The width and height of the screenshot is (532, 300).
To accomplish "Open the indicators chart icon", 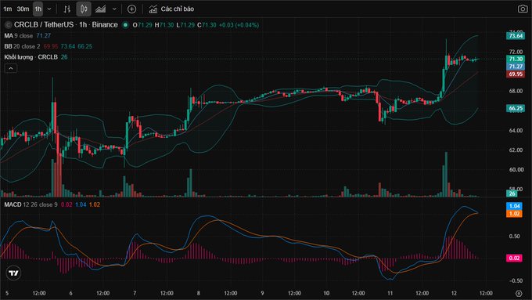I will coord(153,9).
